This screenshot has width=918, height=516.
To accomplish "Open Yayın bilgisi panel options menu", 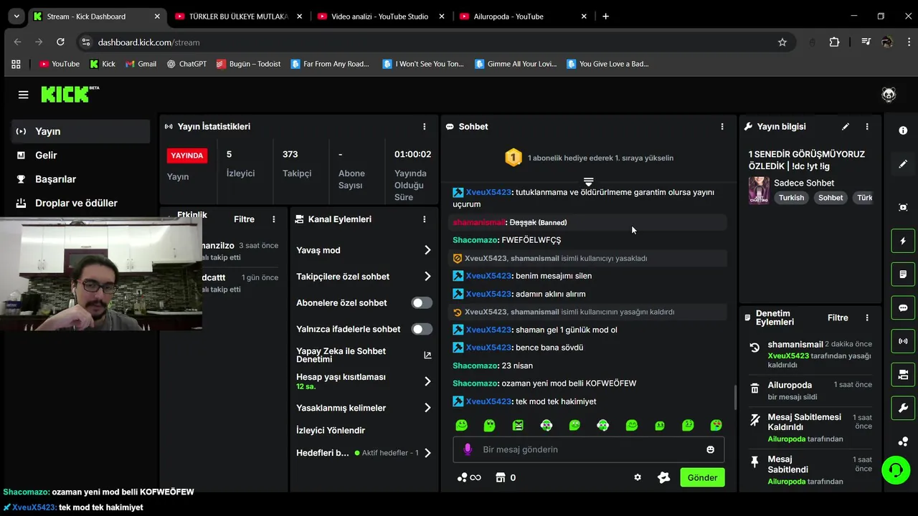I will (x=867, y=127).
